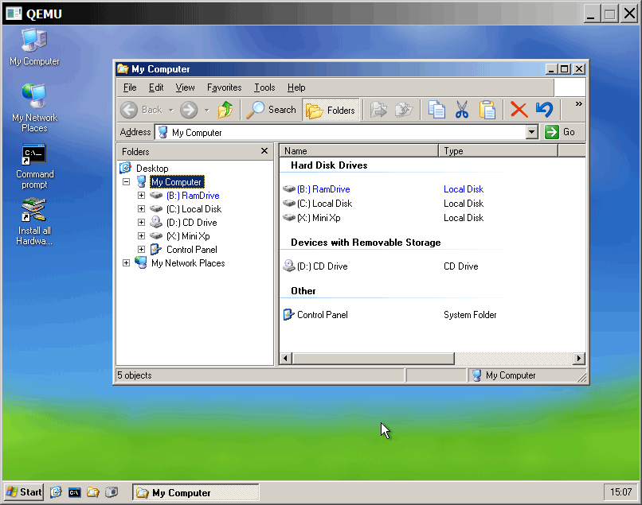Image resolution: width=642 pixels, height=505 pixels.
Task: Click the red Delete X icon
Action: click(519, 110)
